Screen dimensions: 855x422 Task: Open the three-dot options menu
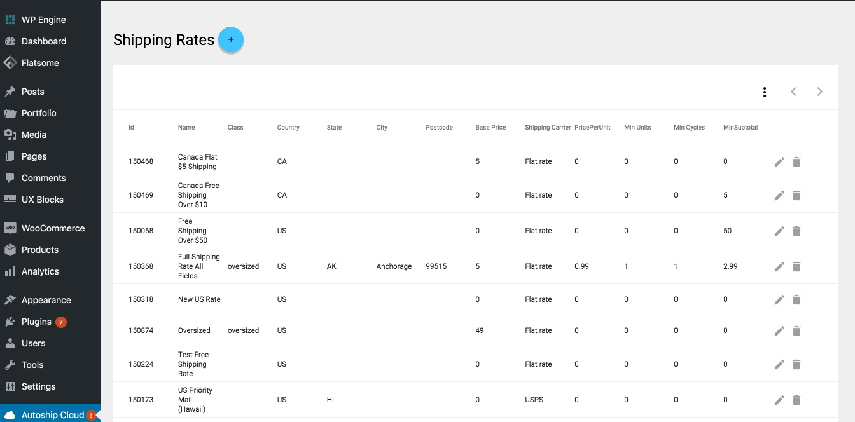click(x=764, y=92)
